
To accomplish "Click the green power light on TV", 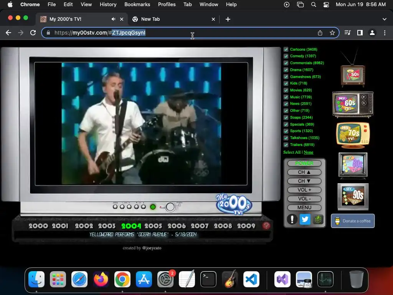I will tap(153, 207).
